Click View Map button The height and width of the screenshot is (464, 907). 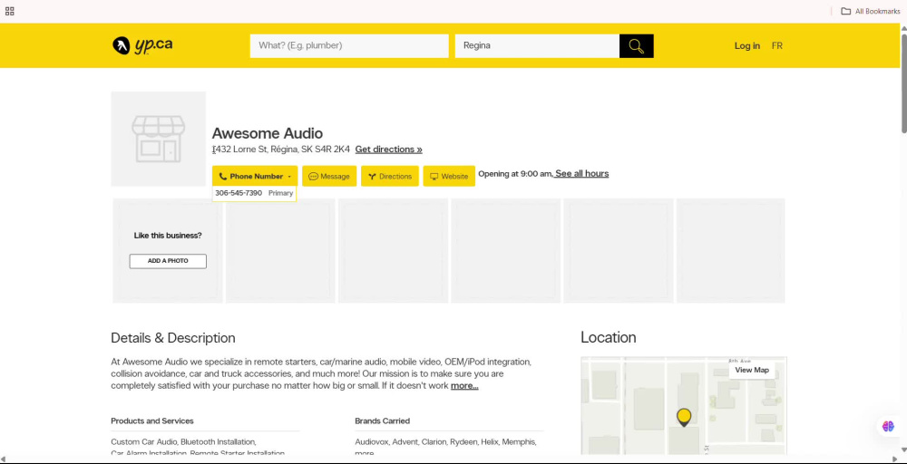click(751, 370)
